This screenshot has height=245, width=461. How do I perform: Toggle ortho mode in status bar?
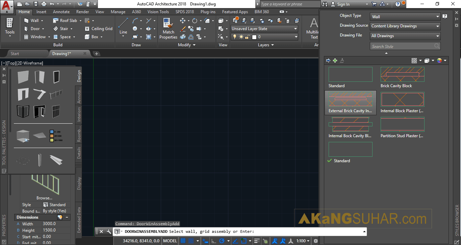(x=213, y=241)
